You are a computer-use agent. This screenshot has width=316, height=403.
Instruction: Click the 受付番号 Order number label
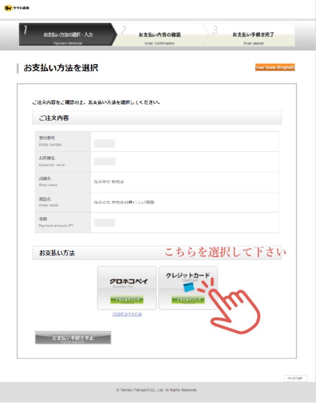click(x=50, y=141)
